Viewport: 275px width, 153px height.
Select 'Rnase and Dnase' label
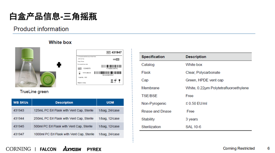point(156,111)
